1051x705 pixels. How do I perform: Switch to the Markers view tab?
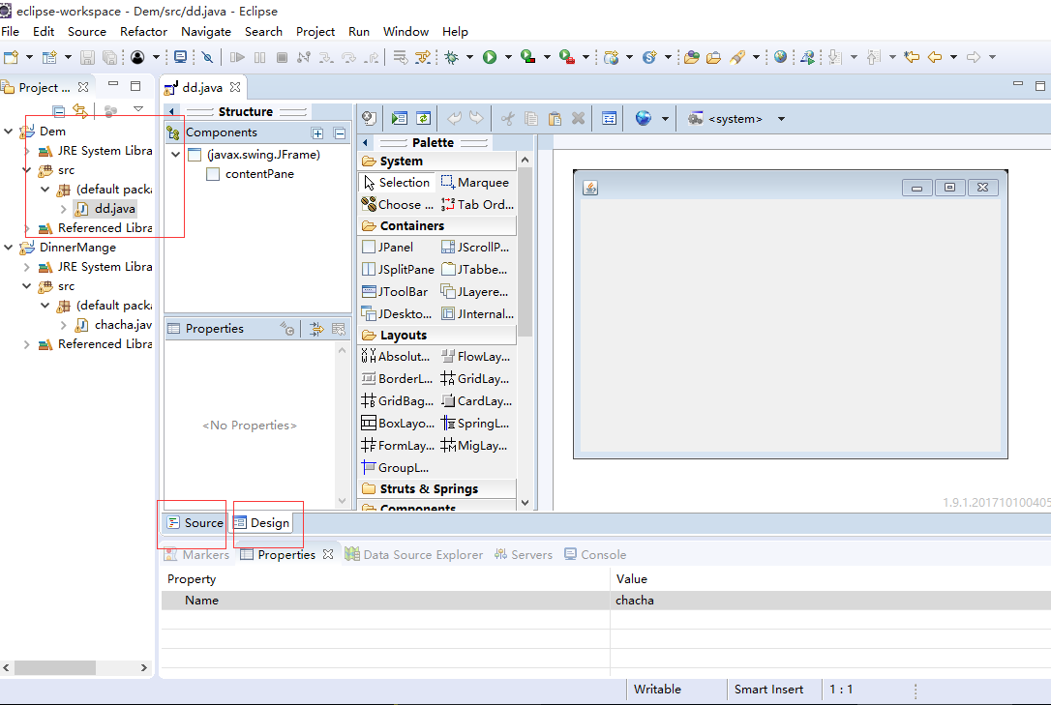pyautogui.click(x=197, y=554)
